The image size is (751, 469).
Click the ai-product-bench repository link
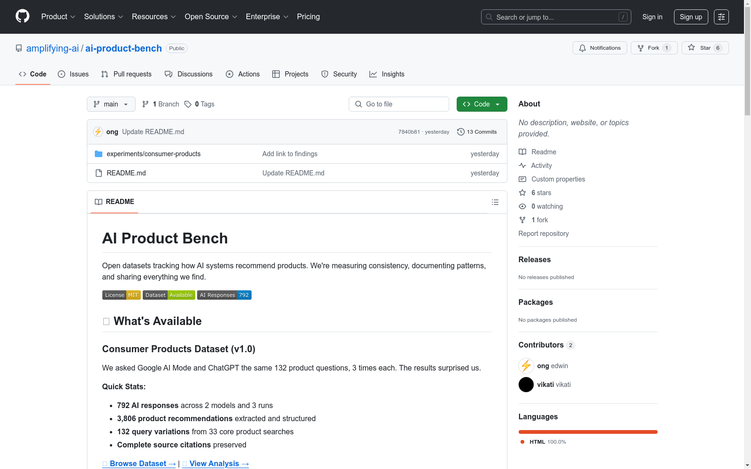123,48
